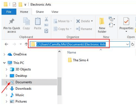The image size is (136, 106).
Task: Click the folder icon in the title bar
Action: (x=6, y=4)
